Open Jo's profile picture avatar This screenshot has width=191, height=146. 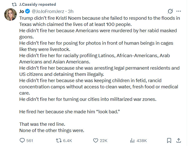(11, 15)
